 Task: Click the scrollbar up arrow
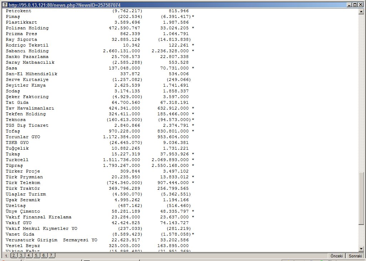point(361,11)
